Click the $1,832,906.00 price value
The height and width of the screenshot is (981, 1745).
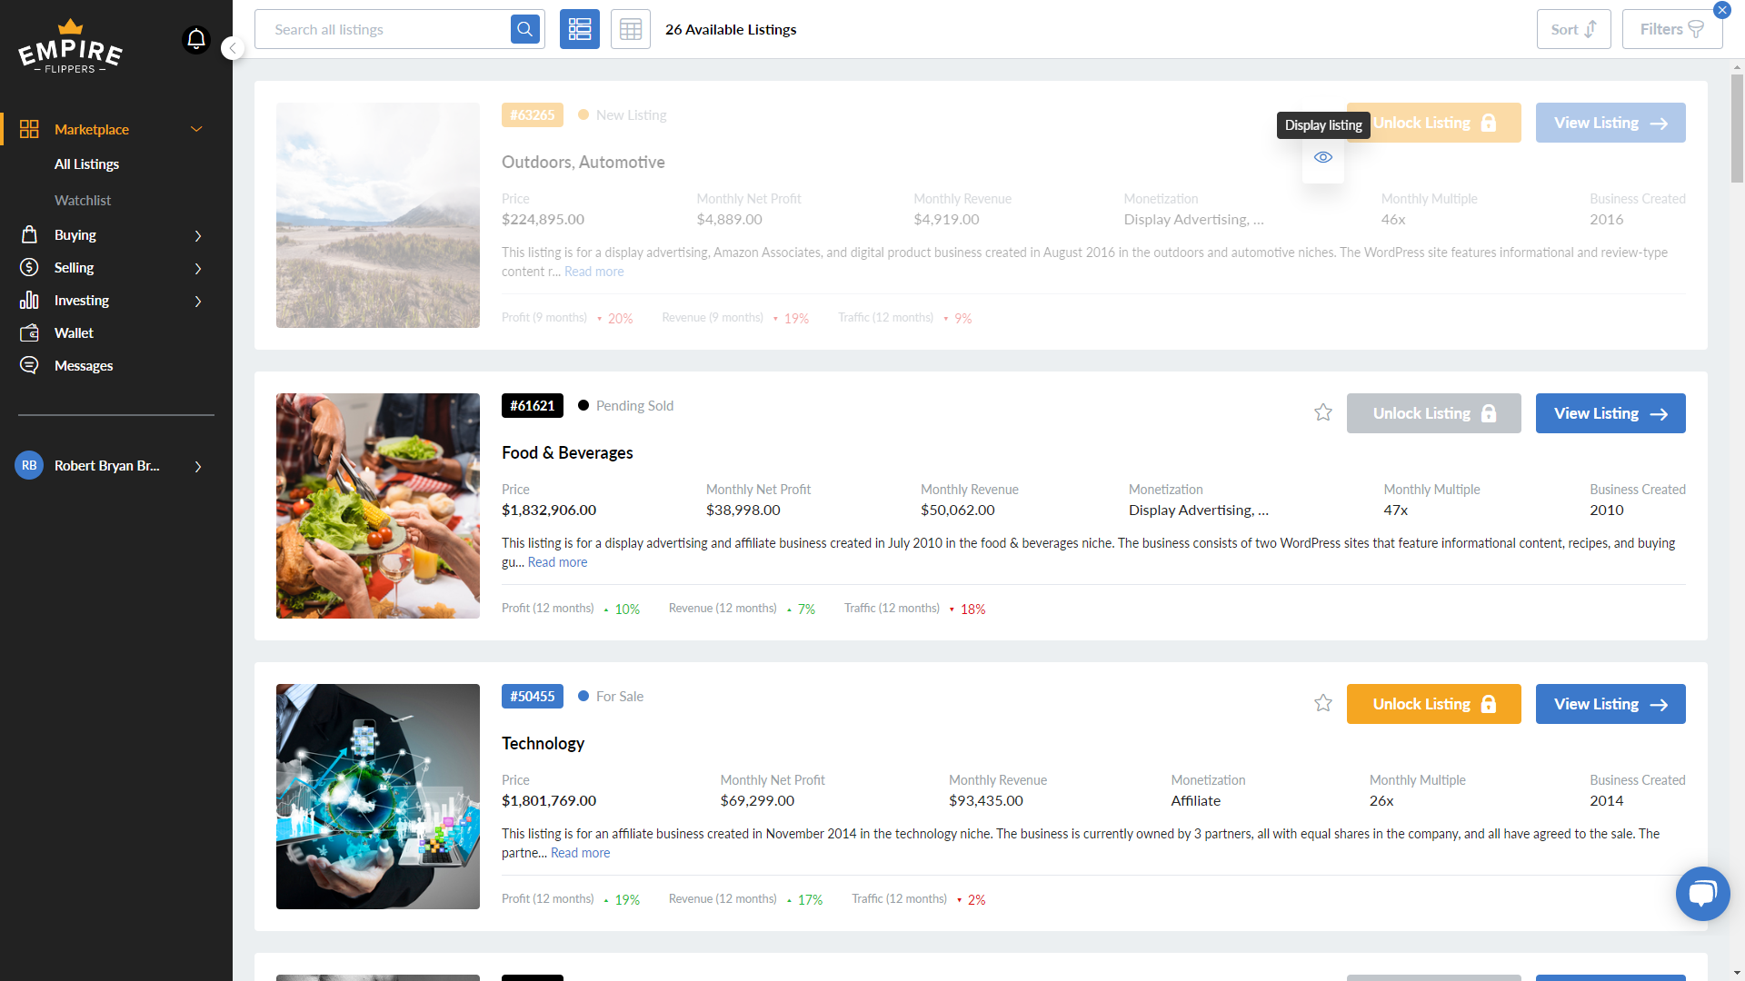[x=549, y=510]
